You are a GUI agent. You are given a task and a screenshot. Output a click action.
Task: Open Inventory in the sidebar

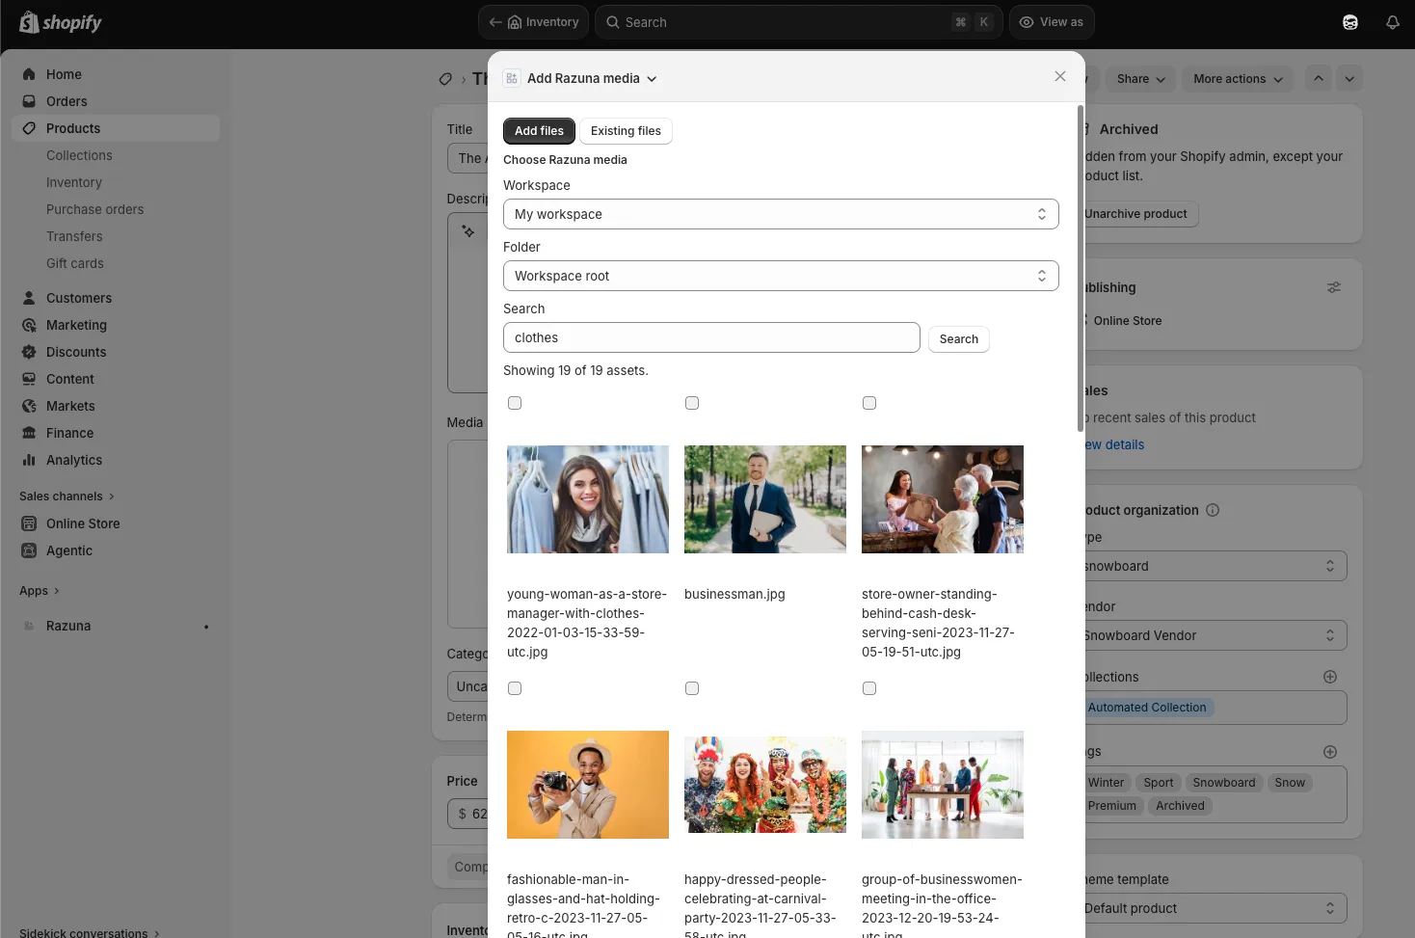(x=74, y=182)
